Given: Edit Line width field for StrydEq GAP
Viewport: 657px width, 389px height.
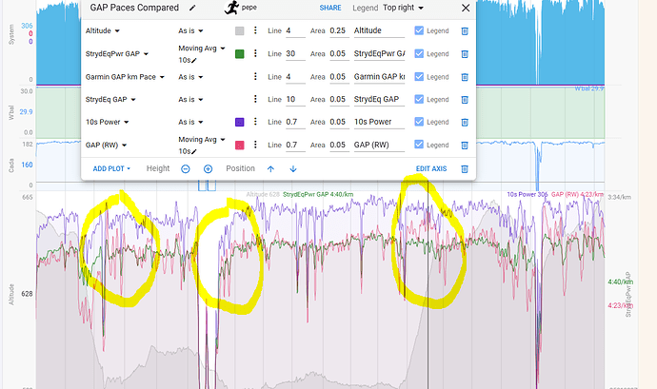Looking at the screenshot, I should (x=295, y=100).
